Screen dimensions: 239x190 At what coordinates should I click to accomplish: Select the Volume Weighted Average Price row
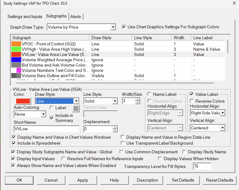[x=118, y=60]
